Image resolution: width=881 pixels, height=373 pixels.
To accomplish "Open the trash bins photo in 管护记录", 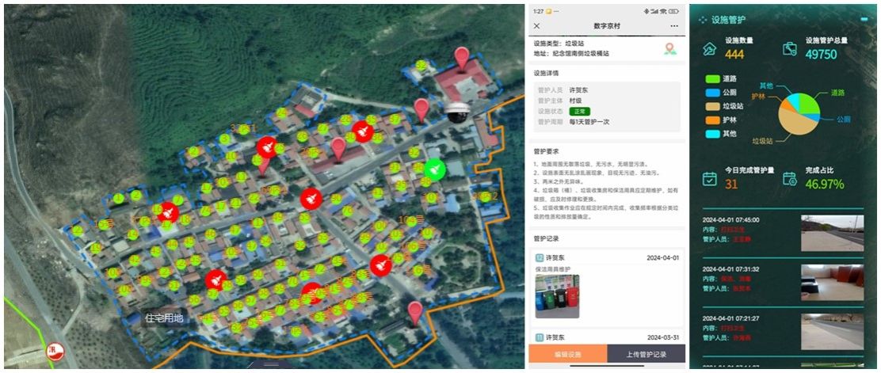I will click(556, 296).
